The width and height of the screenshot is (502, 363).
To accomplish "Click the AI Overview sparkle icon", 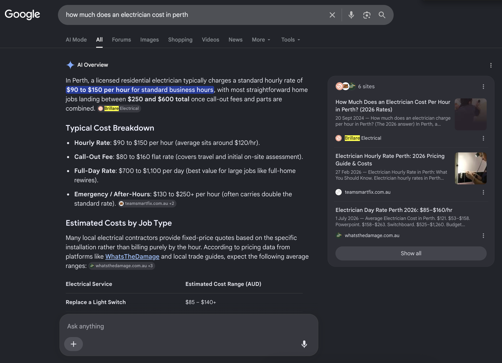I will point(70,65).
